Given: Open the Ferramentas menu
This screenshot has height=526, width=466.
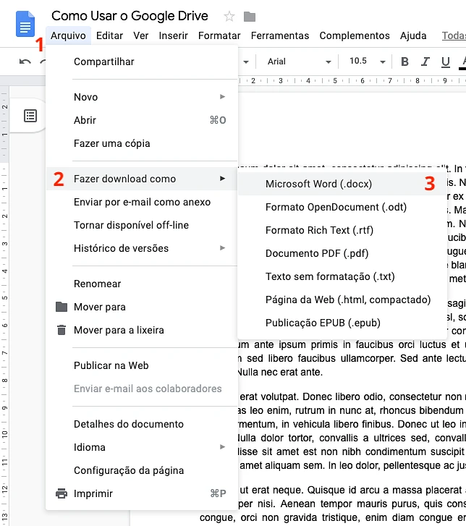Looking at the screenshot, I should tap(280, 35).
